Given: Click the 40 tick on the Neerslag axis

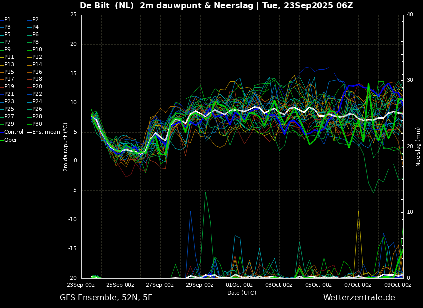Looking at the screenshot, I should (x=410, y=15).
